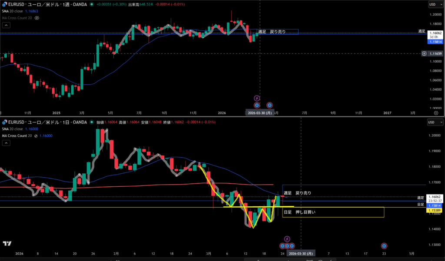Click the EU flag symbol icon on weekly chart
Viewport: 445px width, 261px height.
pyautogui.click(x=4, y=4)
